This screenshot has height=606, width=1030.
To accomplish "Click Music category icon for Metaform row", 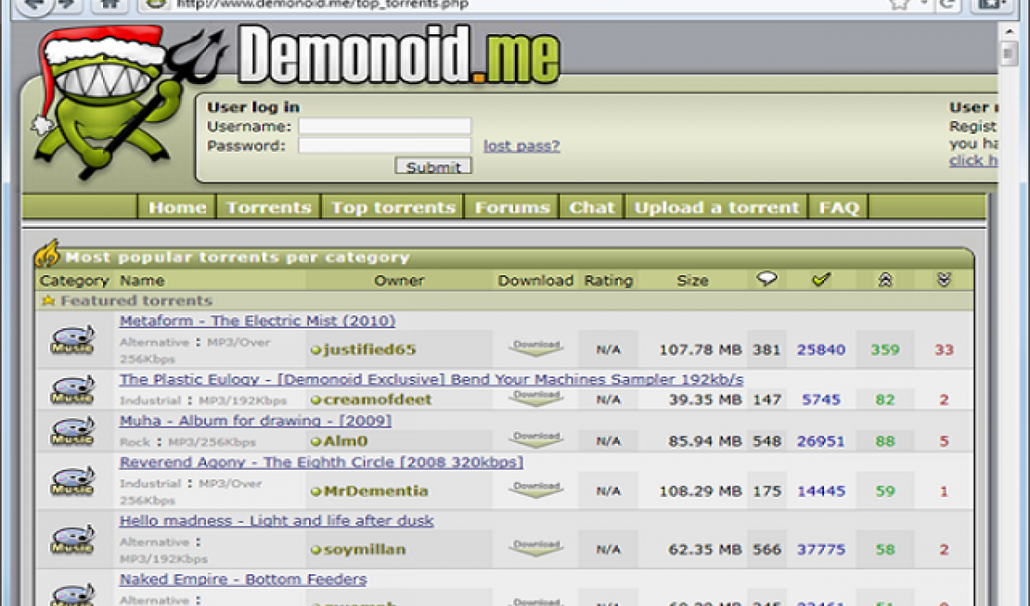I will (72, 340).
